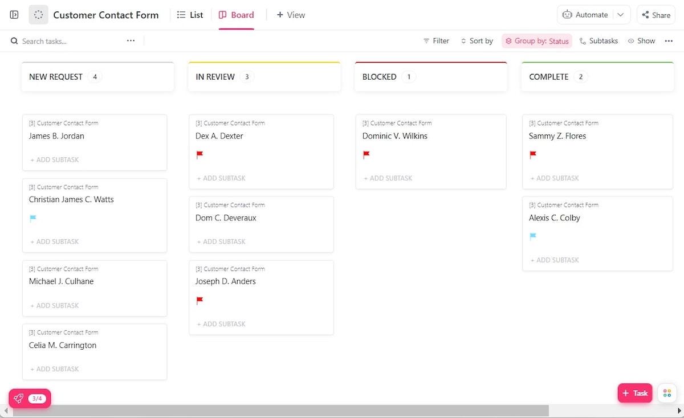Open the colored apps grid icon
This screenshot has width=684, height=418.
pyautogui.click(x=666, y=393)
